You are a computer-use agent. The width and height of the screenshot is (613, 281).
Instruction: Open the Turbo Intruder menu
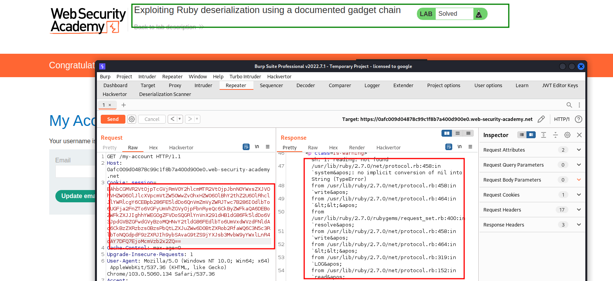pyautogui.click(x=245, y=77)
